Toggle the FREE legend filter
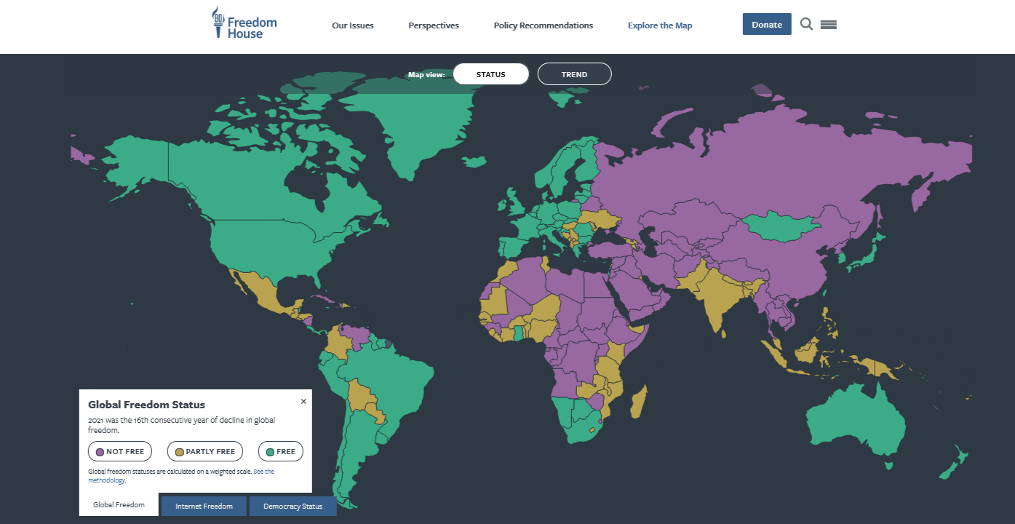The height and width of the screenshot is (524, 1015). point(281,451)
